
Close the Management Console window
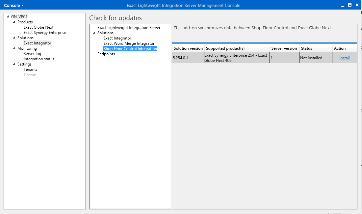pos(357,5)
